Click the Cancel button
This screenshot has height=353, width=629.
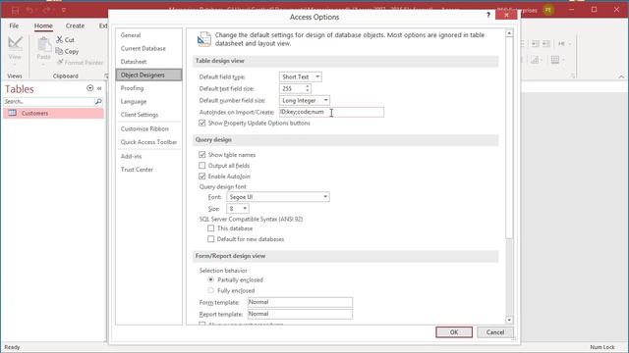(x=495, y=332)
